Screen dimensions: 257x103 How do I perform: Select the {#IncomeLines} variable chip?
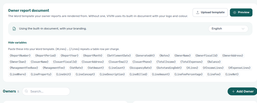coord(213,68)
